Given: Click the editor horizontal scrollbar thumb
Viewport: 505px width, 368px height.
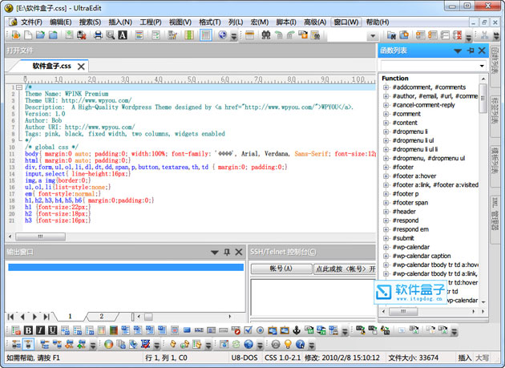Looking at the screenshot, I should 40,237.
